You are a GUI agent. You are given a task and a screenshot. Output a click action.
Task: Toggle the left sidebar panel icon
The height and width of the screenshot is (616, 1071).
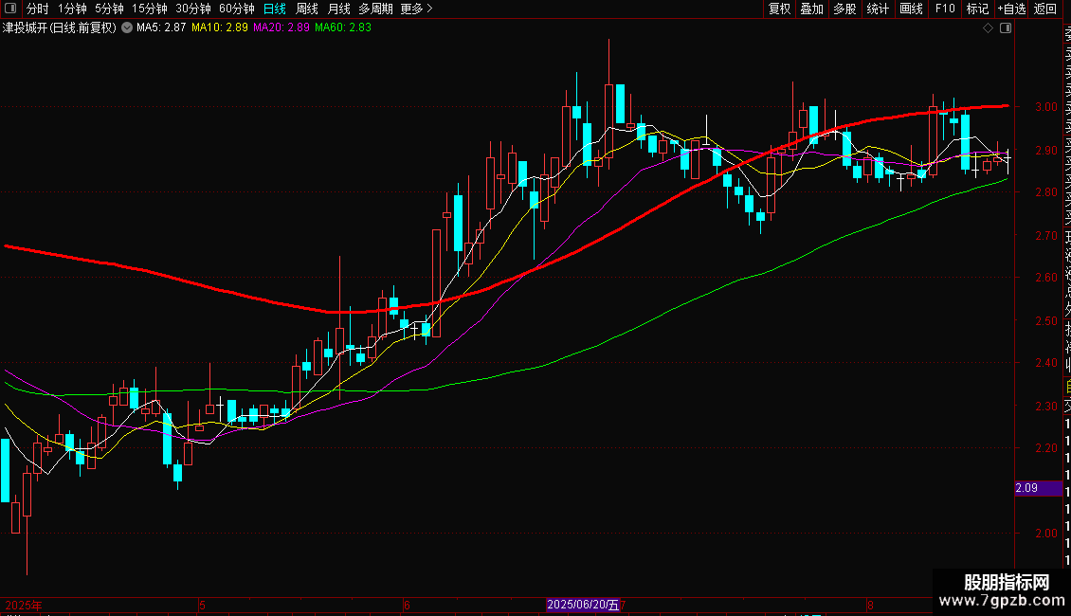click(10, 9)
